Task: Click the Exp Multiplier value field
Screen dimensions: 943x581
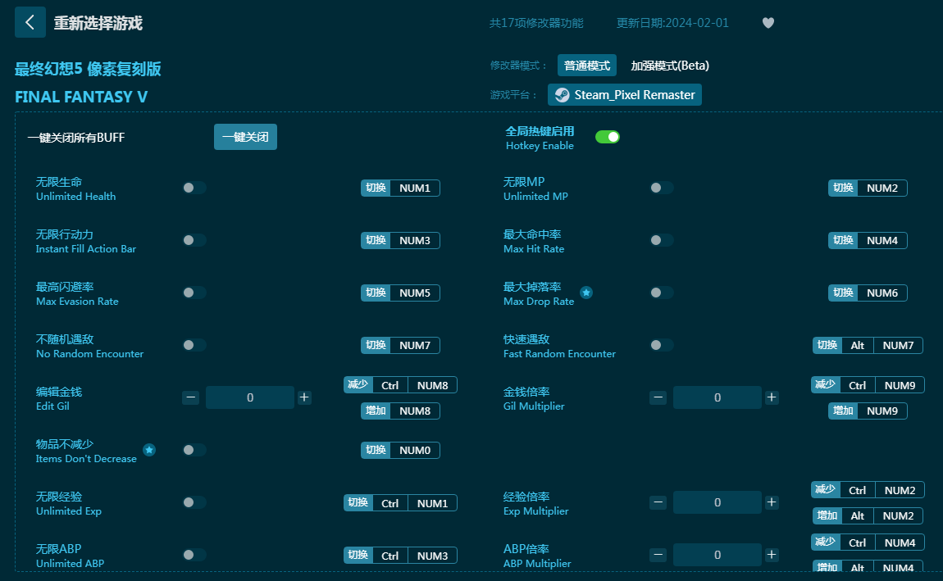Action: (x=717, y=502)
